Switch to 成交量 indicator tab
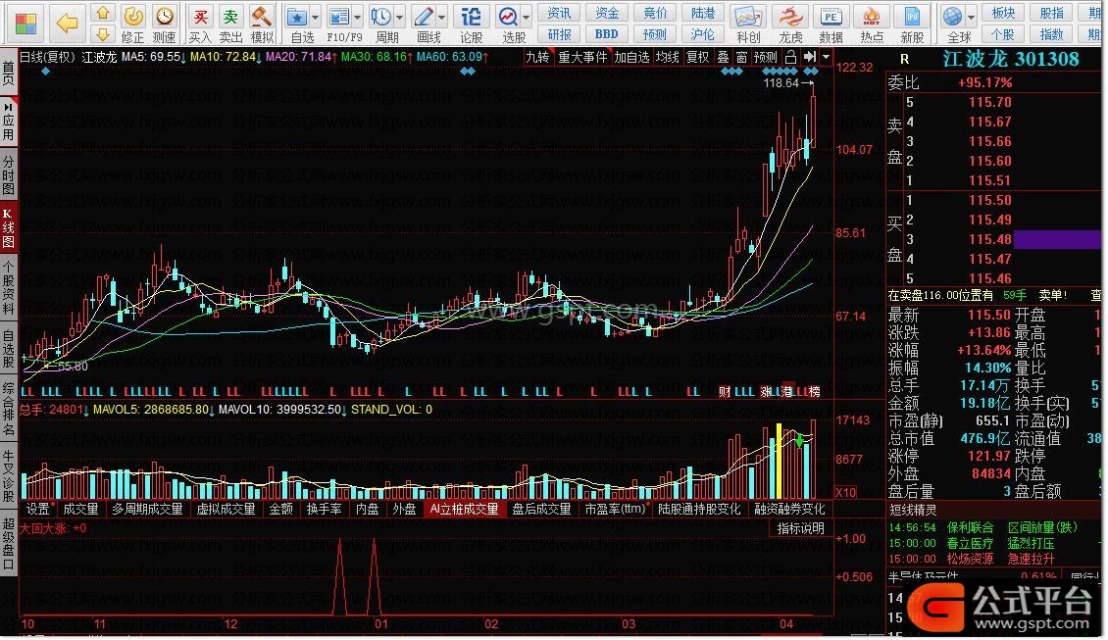 (x=80, y=510)
